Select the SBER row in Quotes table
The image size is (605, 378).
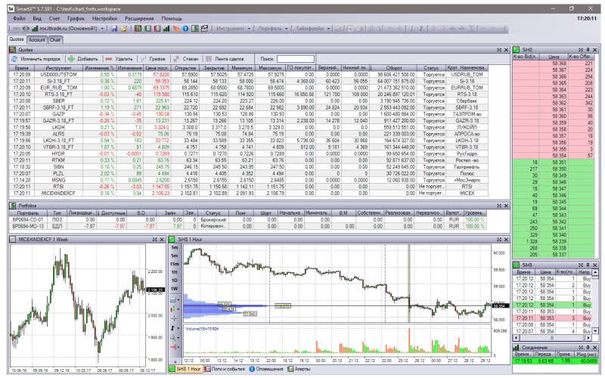[x=249, y=101]
